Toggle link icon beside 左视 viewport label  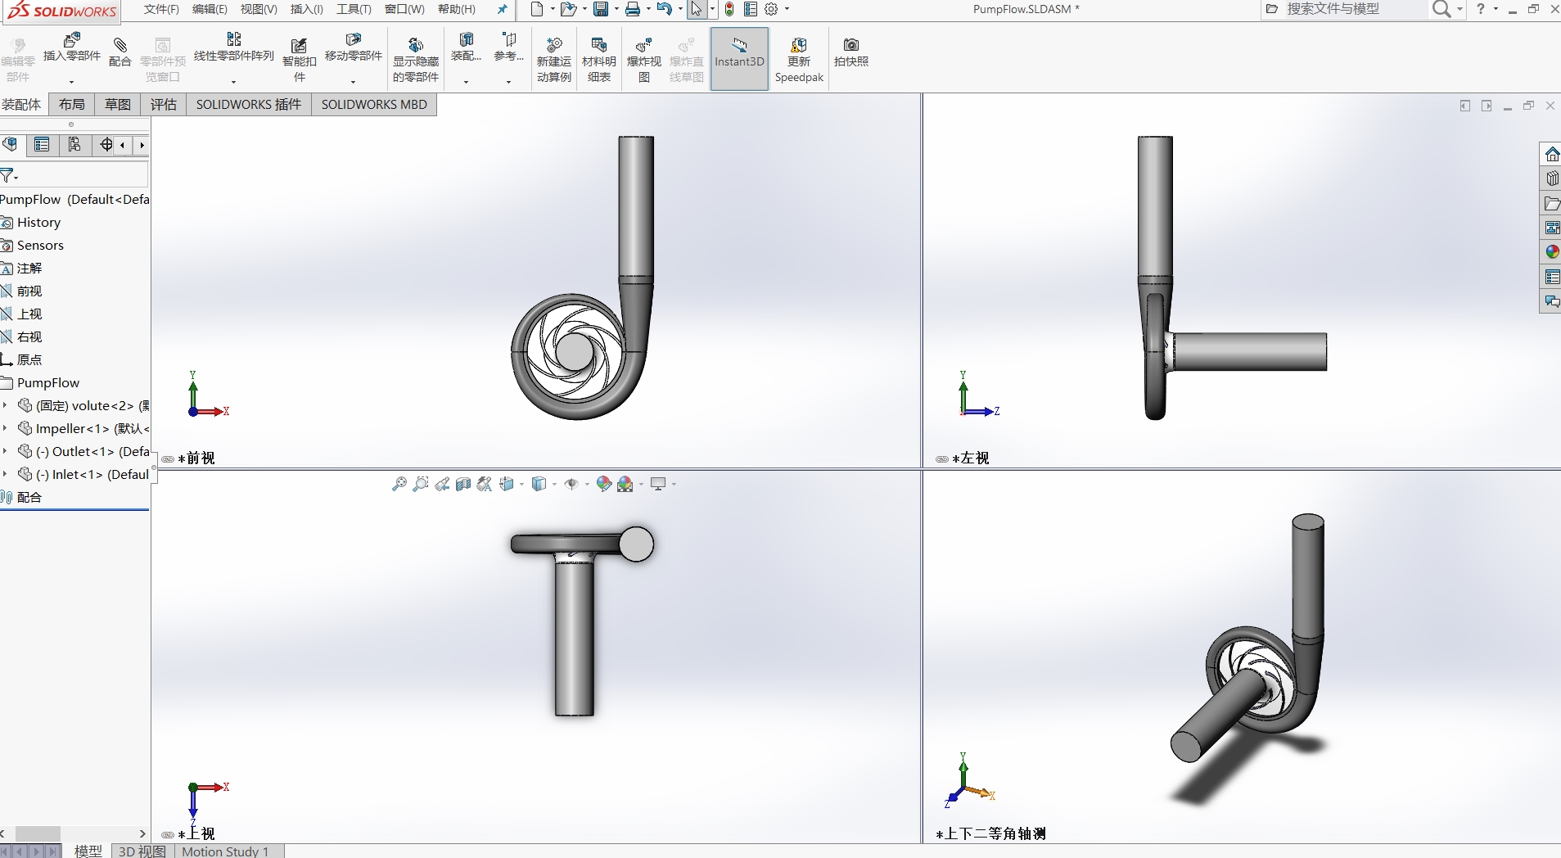[942, 459]
